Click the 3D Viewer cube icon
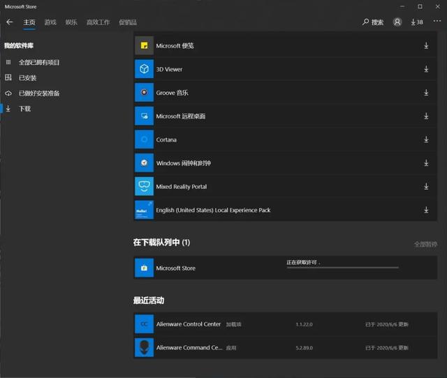Viewport: 447px width, 378px height. click(x=144, y=69)
